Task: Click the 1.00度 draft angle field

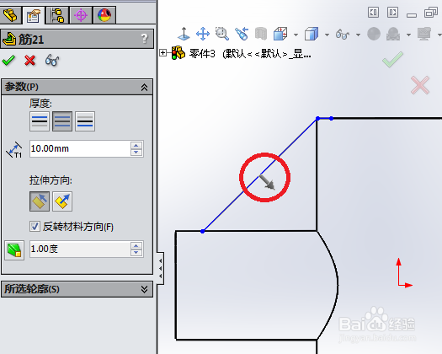Action: click(x=80, y=249)
